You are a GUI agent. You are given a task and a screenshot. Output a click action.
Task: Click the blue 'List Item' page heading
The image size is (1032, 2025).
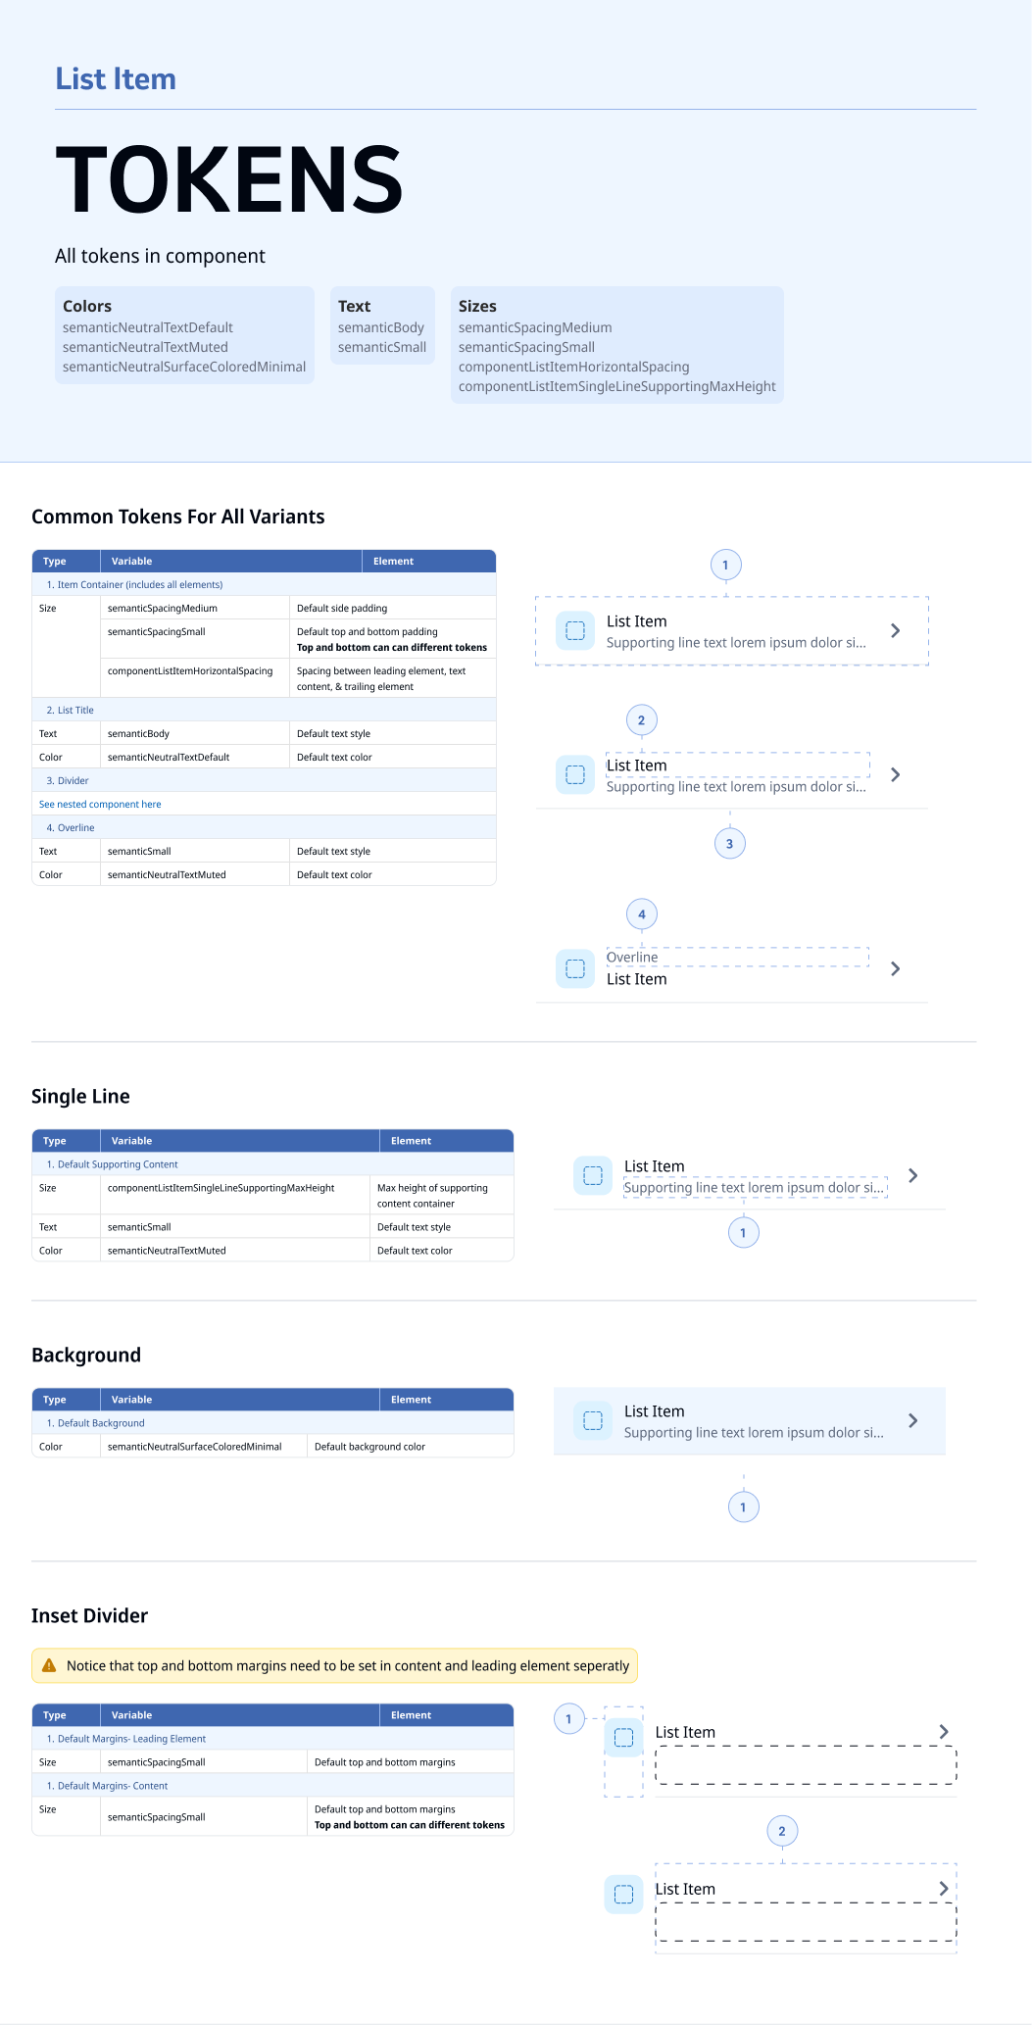click(116, 78)
